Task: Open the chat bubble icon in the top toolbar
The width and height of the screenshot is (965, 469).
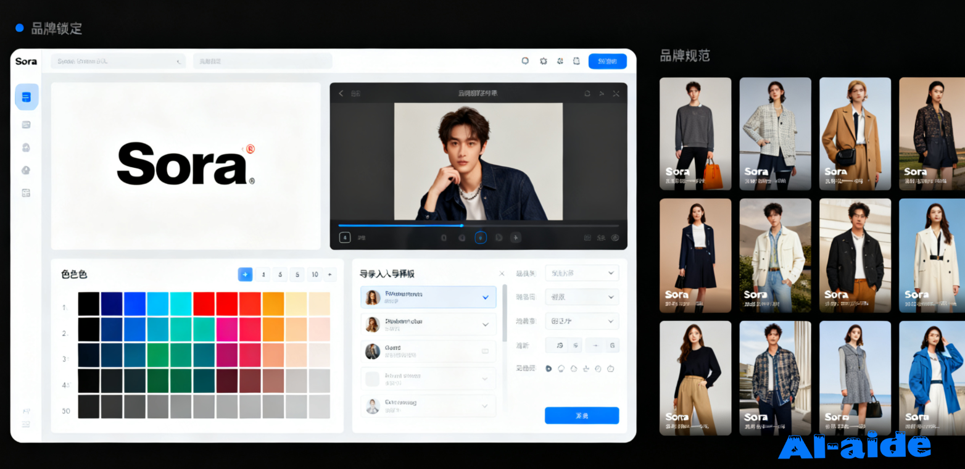Action: click(526, 60)
